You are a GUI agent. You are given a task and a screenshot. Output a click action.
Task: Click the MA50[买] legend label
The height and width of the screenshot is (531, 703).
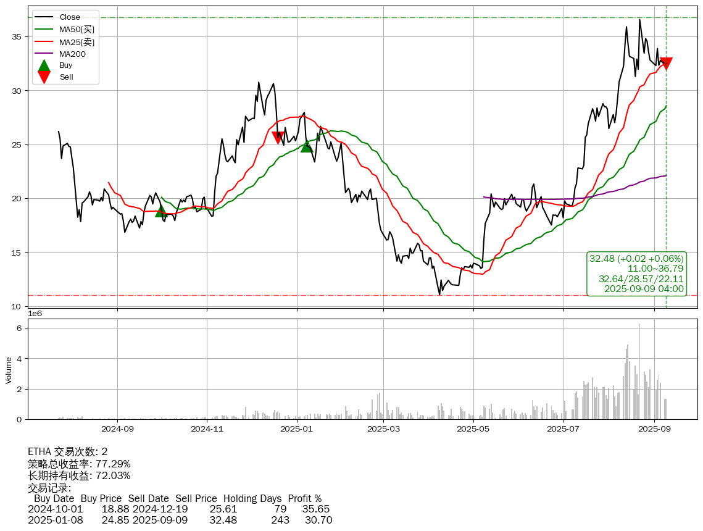pyautogui.click(x=77, y=29)
